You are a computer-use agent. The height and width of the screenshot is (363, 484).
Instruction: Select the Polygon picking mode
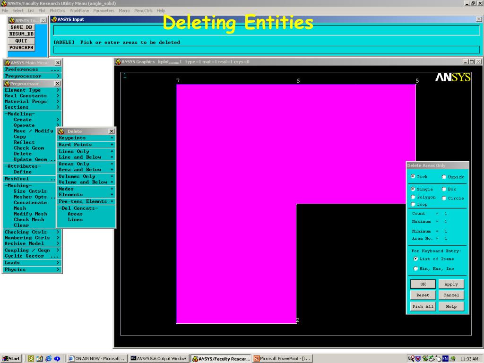tap(413, 197)
